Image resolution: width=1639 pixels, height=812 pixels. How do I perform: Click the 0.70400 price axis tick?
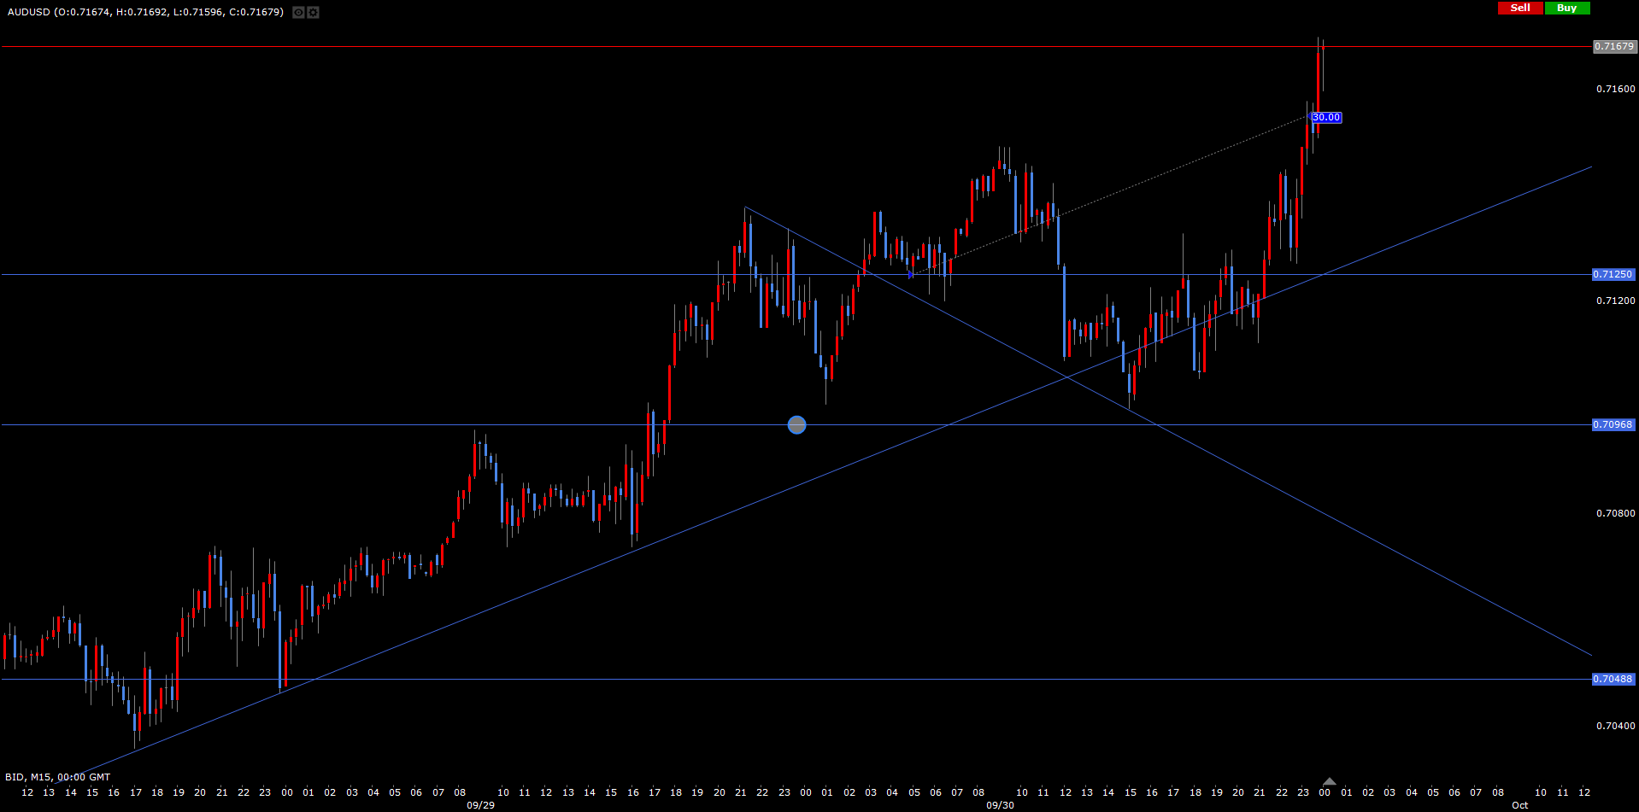click(1615, 726)
